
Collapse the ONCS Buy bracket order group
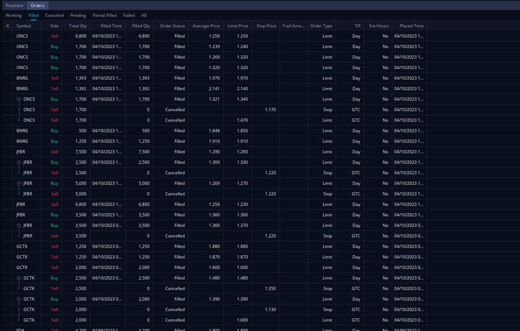point(19,99)
